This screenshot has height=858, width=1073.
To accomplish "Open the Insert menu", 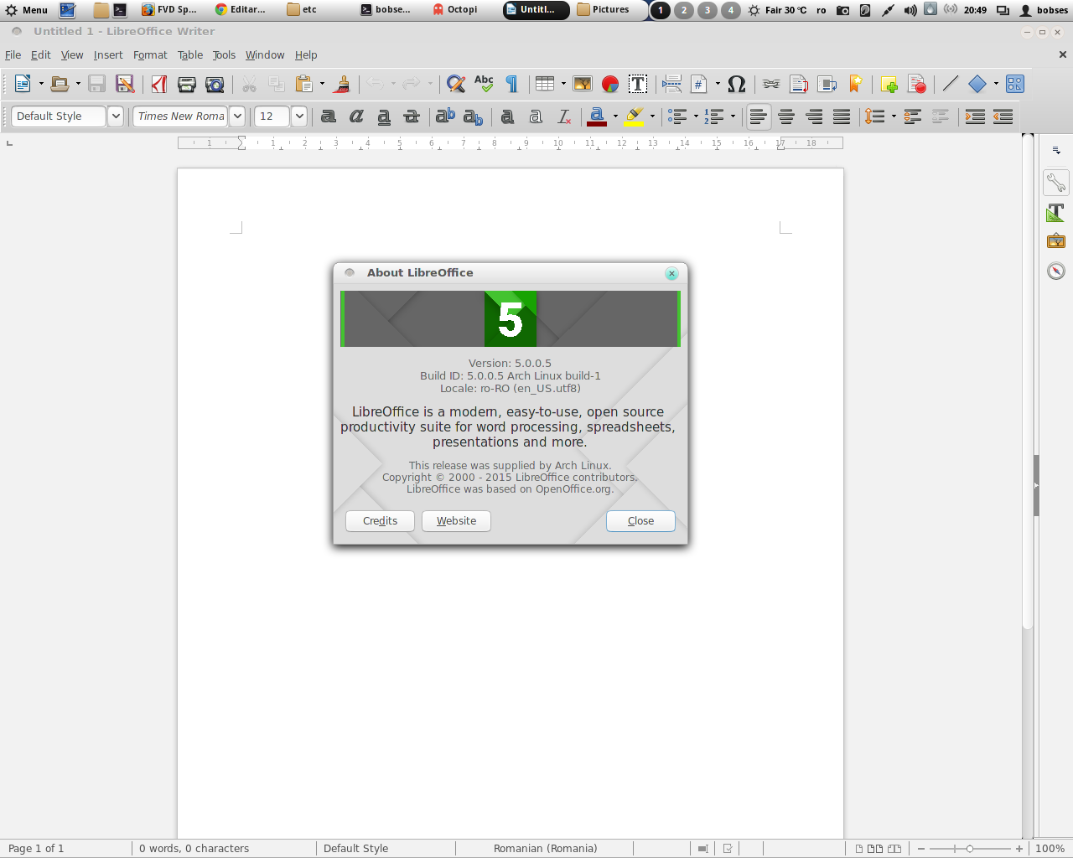I will [x=108, y=54].
